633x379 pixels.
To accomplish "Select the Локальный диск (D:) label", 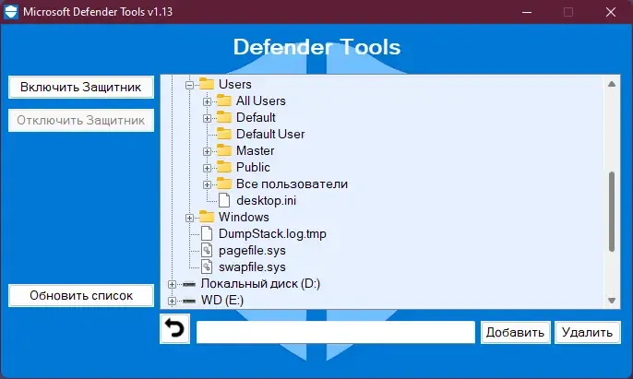I will pos(260,283).
